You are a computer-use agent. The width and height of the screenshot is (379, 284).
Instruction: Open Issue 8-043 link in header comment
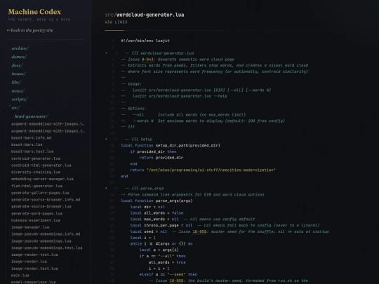tap(147, 59)
